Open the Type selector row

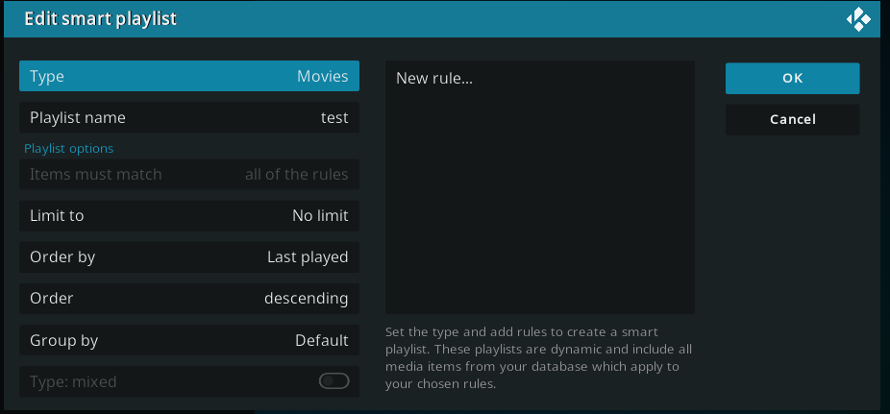tap(189, 76)
